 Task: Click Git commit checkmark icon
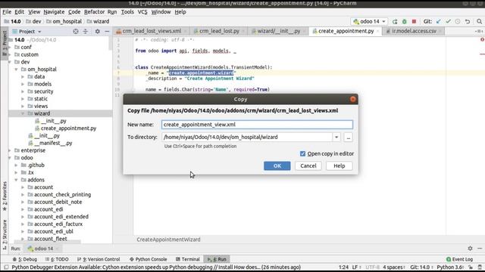tap(448, 22)
